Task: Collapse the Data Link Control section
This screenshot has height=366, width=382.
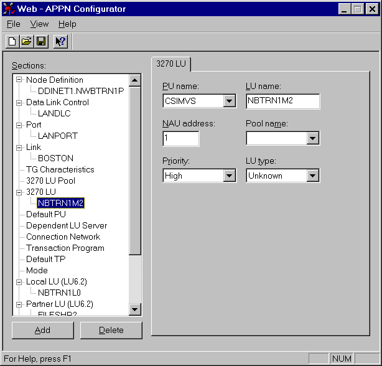Action: pos(19,102)
